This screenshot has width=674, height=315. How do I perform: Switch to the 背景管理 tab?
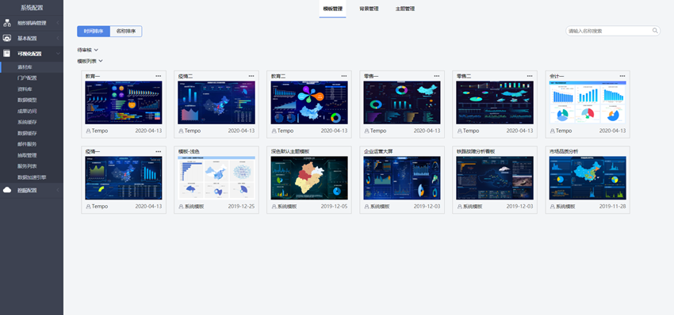369,9
